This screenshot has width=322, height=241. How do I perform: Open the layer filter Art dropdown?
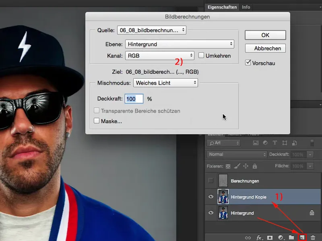[x=224, y=143]
